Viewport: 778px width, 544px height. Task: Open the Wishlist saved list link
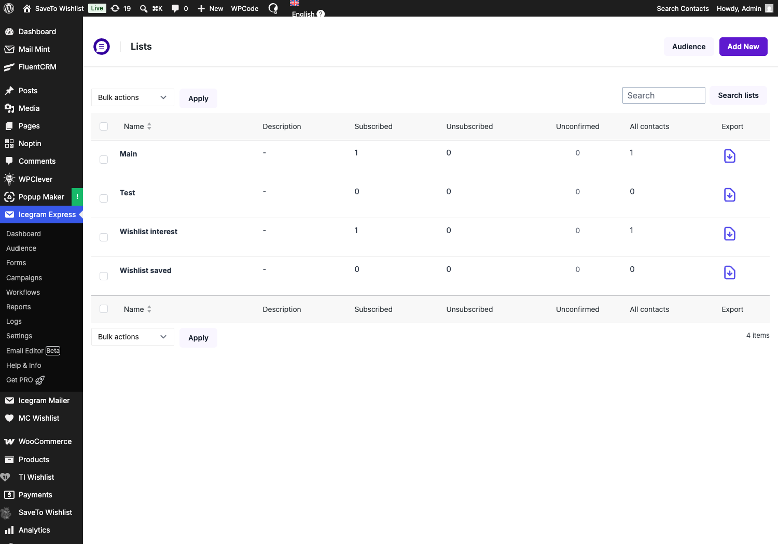(x=145, y=270)
